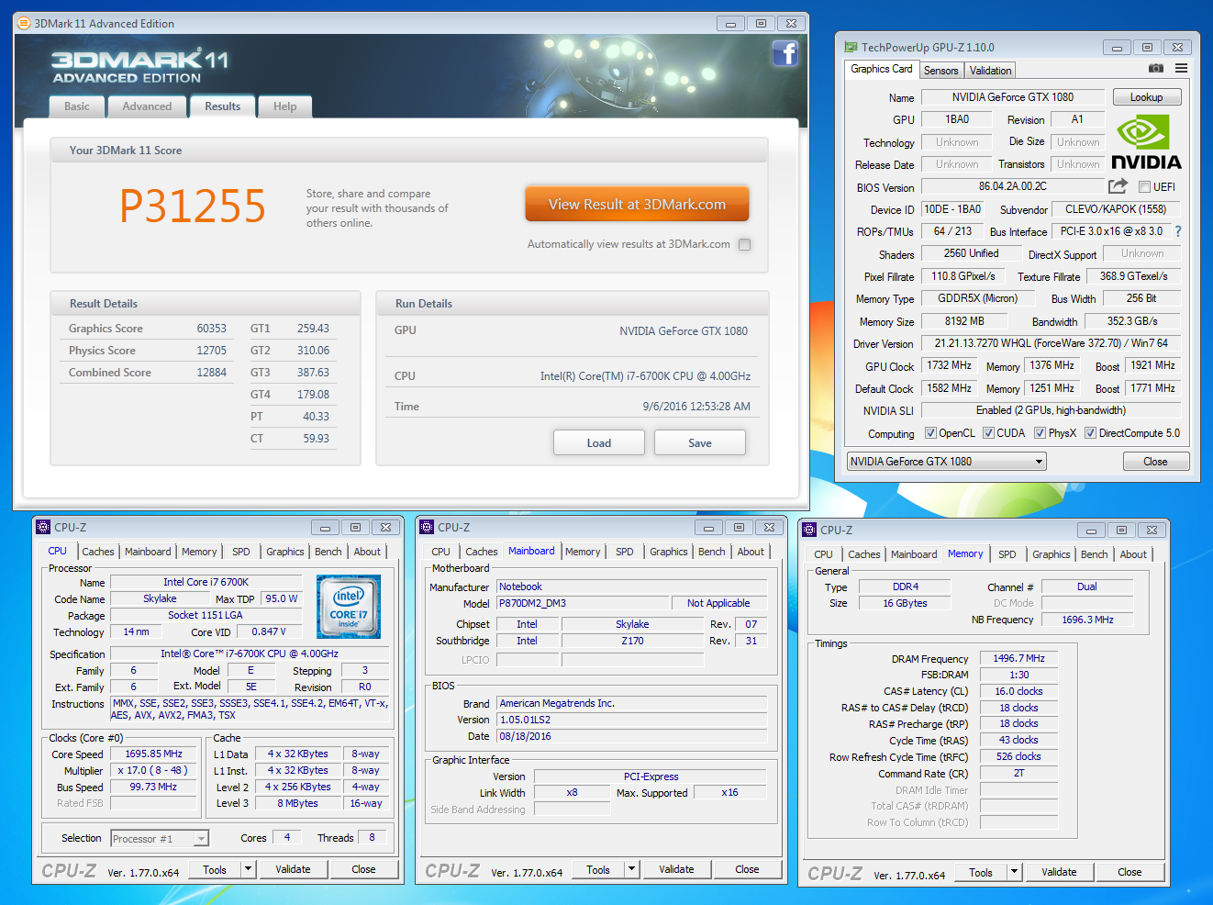The image size is (1213, 905).
Task: Click the title bar icon of the CPU-Z Processor window
Action: coord(43,527)
